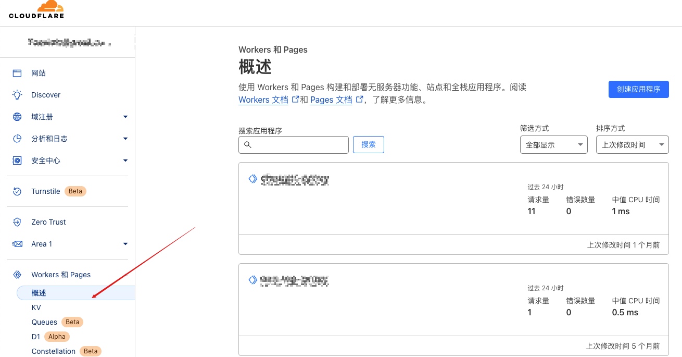
Task: Click 上次修改时间 1 个月前 text
Action: pos(624,245)
